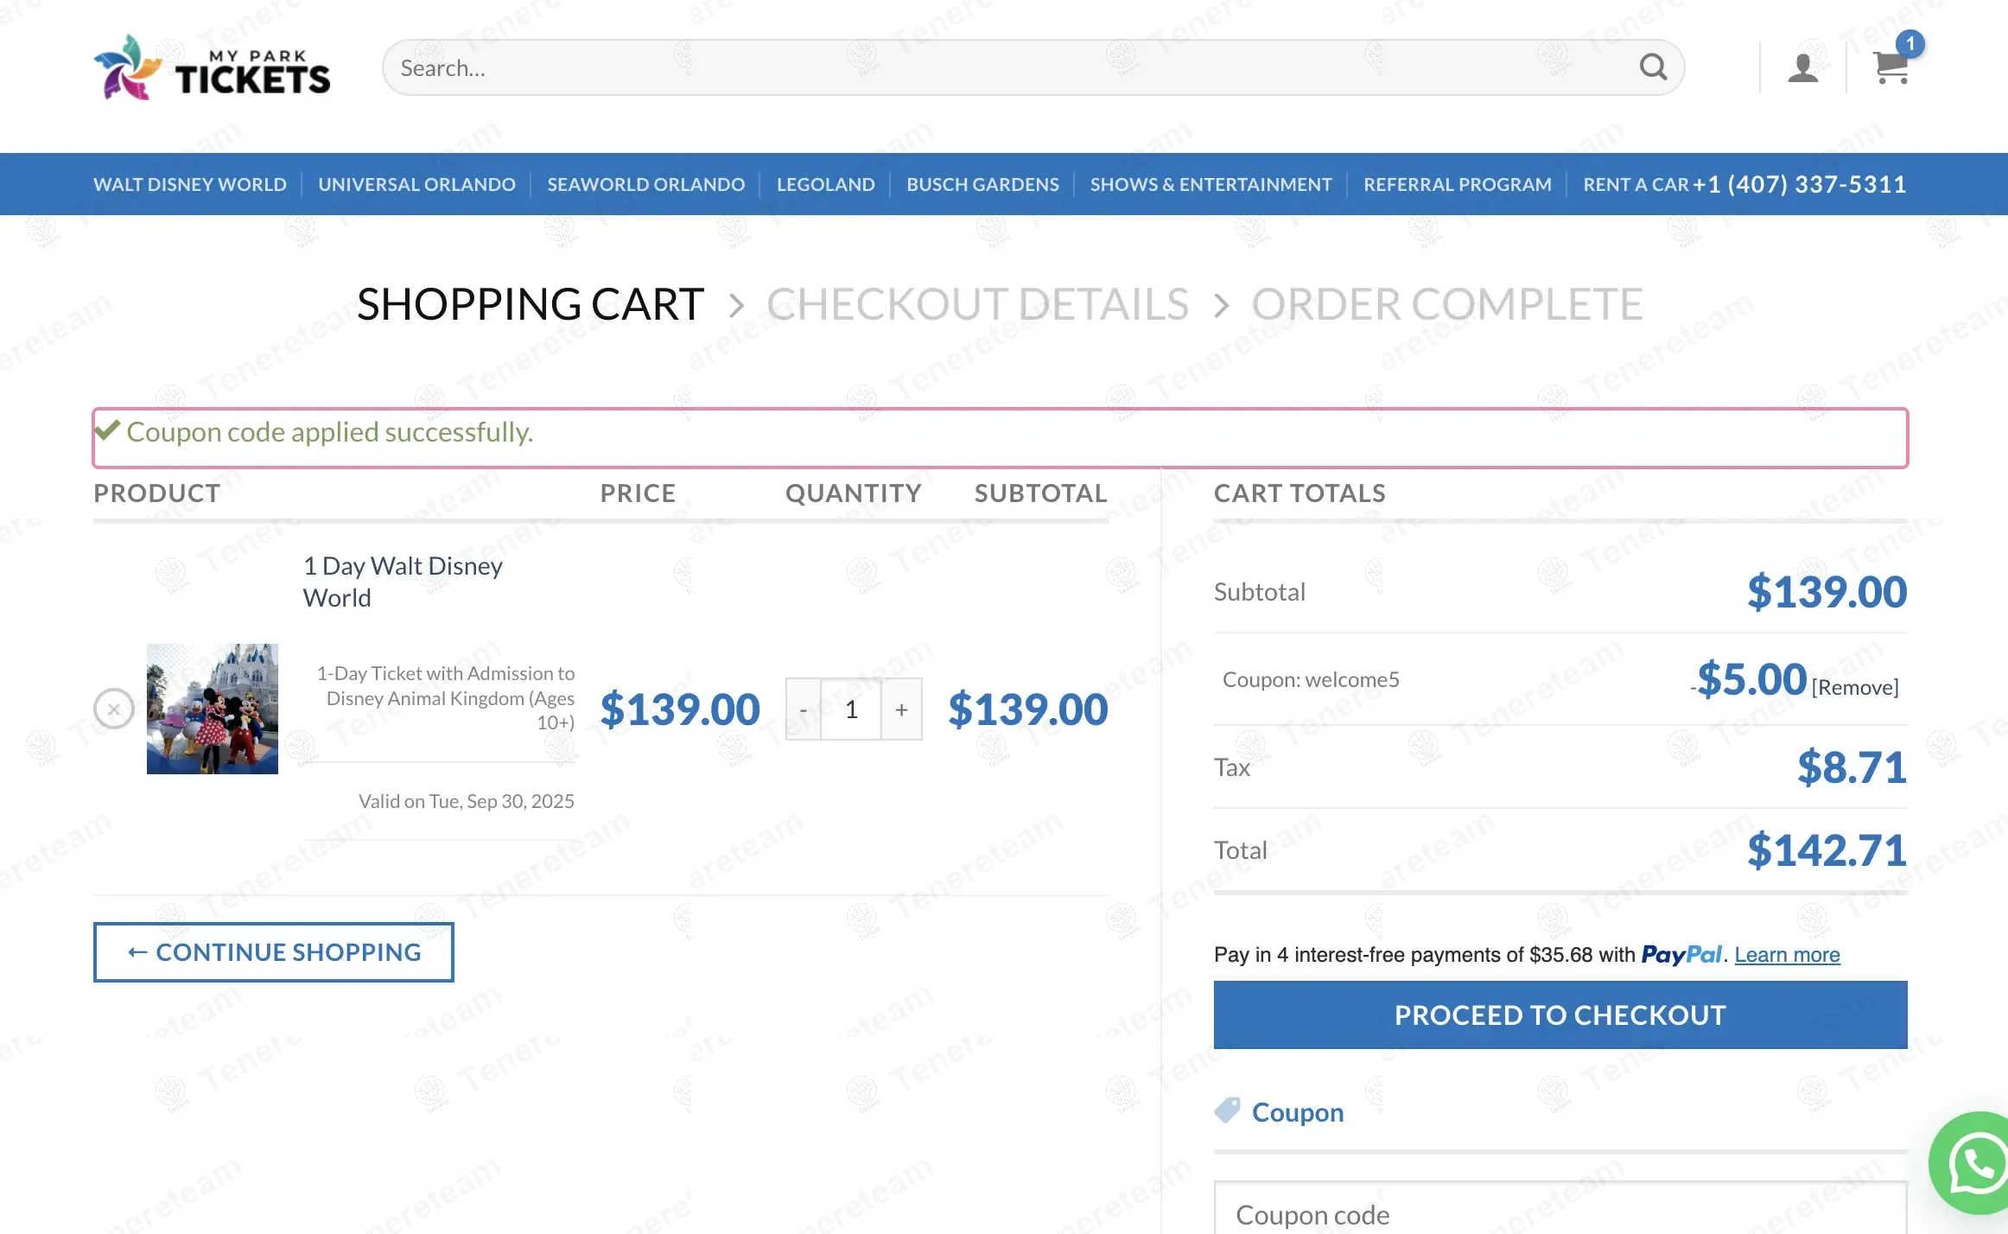The height and width of the screenshot is (1234, 2008).
Task: Remove the welcome5 coupon
Action: point(1854,688)
